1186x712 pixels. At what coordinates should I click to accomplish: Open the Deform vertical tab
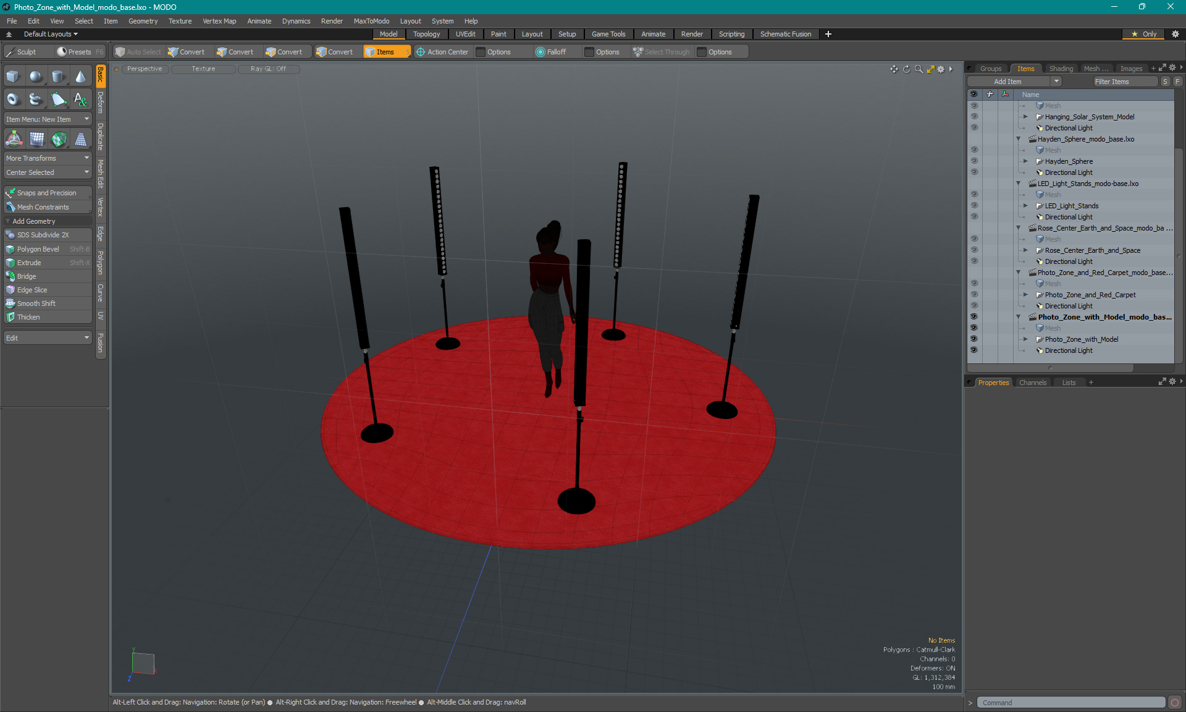[101, 103]
